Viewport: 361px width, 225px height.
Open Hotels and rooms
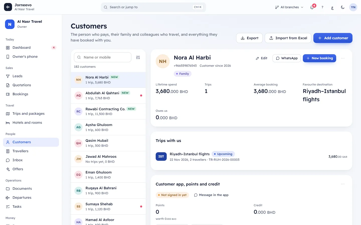[31, 122]
